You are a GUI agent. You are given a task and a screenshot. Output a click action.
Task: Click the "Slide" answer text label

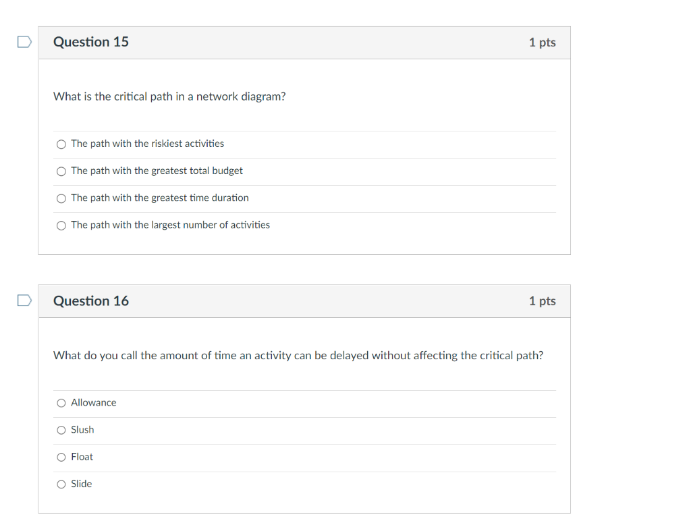82,484
